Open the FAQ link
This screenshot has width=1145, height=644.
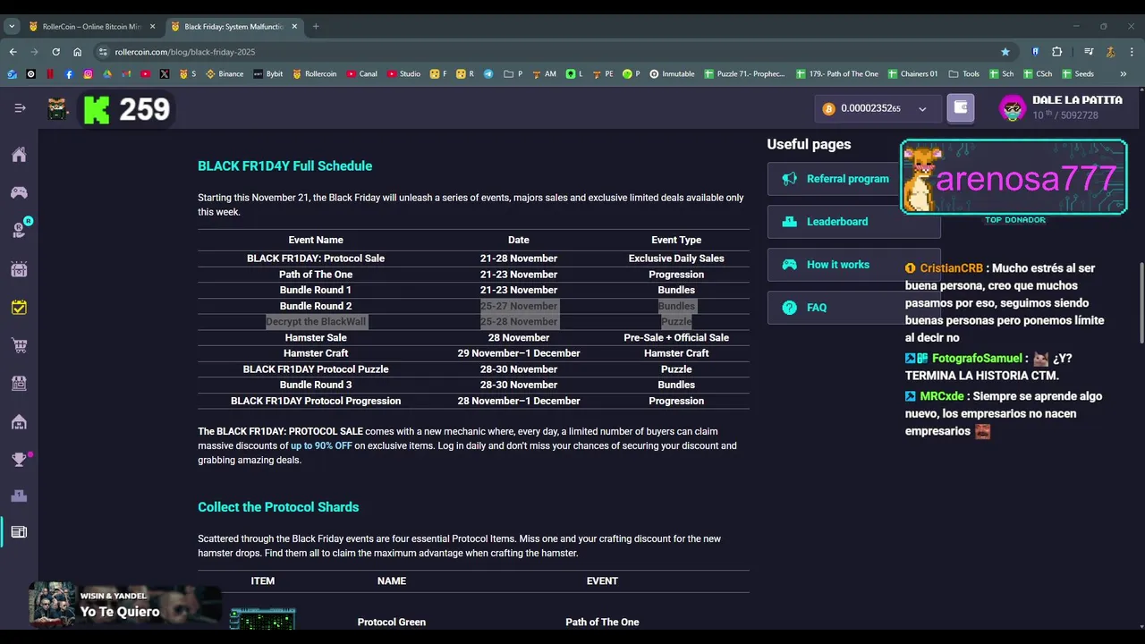[853, 308]
